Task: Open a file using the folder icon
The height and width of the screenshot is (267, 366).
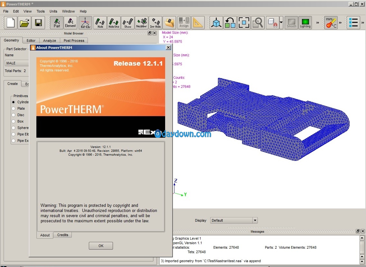Action: tap(24, 23)
